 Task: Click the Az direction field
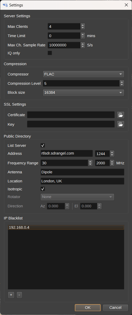[x=56, y=206]
